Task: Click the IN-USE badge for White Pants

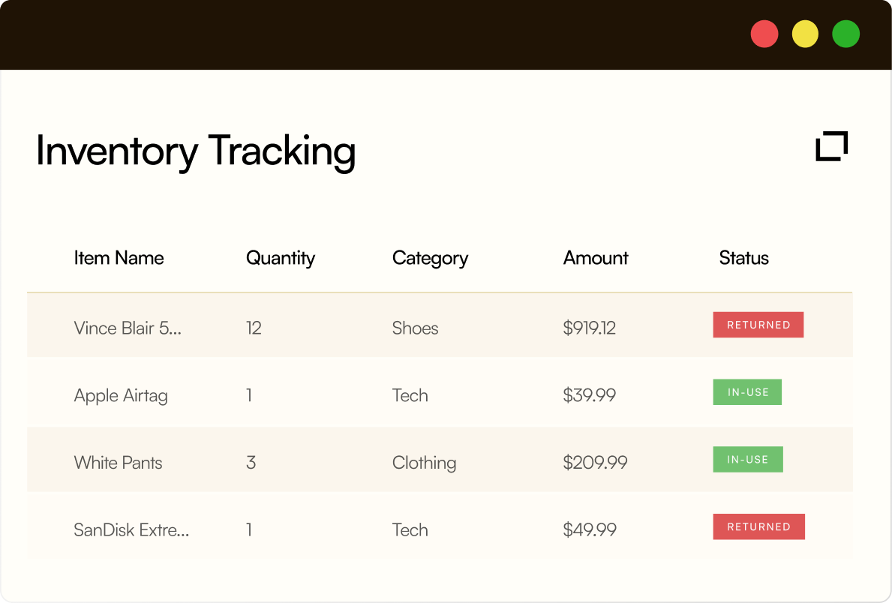Action: [748, 459]
